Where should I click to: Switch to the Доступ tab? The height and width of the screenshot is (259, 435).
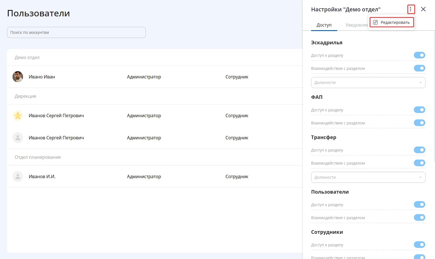[324, 25]
